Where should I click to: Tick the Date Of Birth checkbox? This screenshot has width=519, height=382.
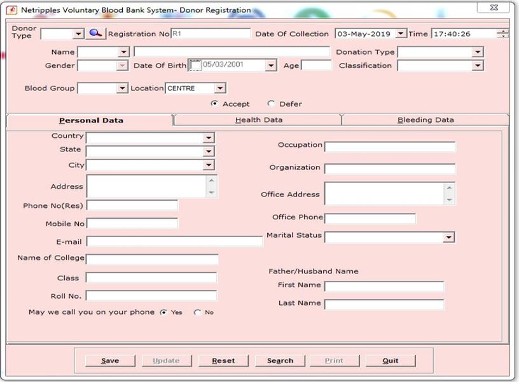coord(196,65)
